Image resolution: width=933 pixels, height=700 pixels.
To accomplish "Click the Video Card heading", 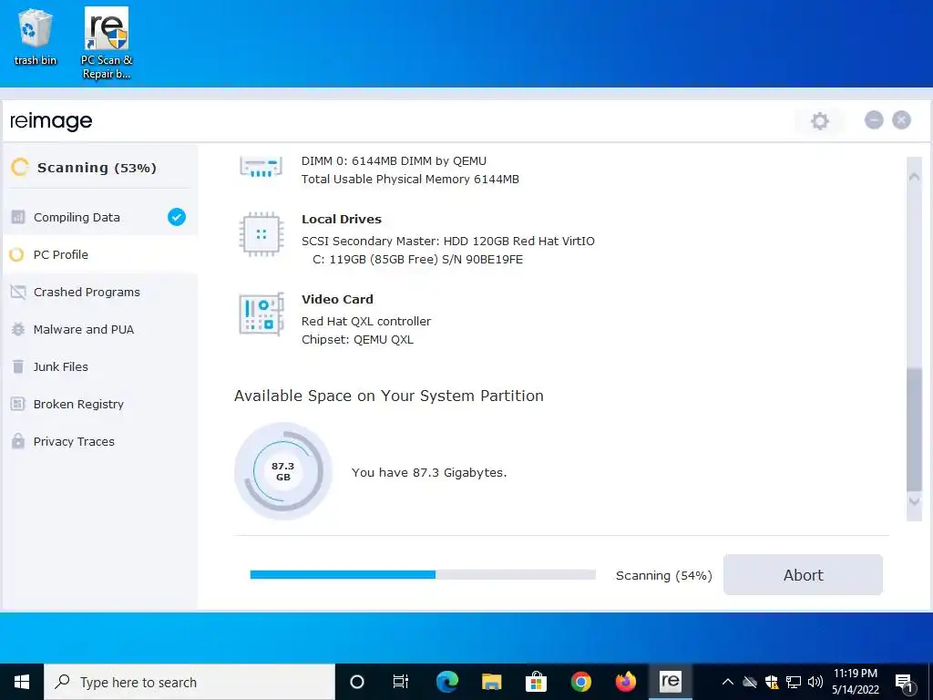I will (x=337, y=299).
